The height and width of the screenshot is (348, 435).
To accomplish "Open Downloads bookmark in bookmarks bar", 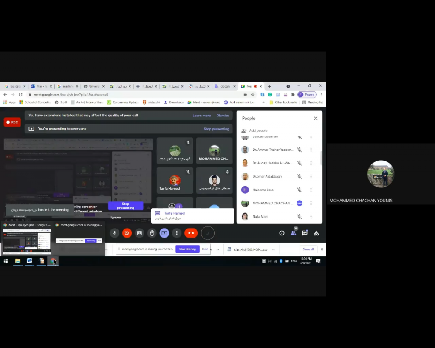I will 176,102.
